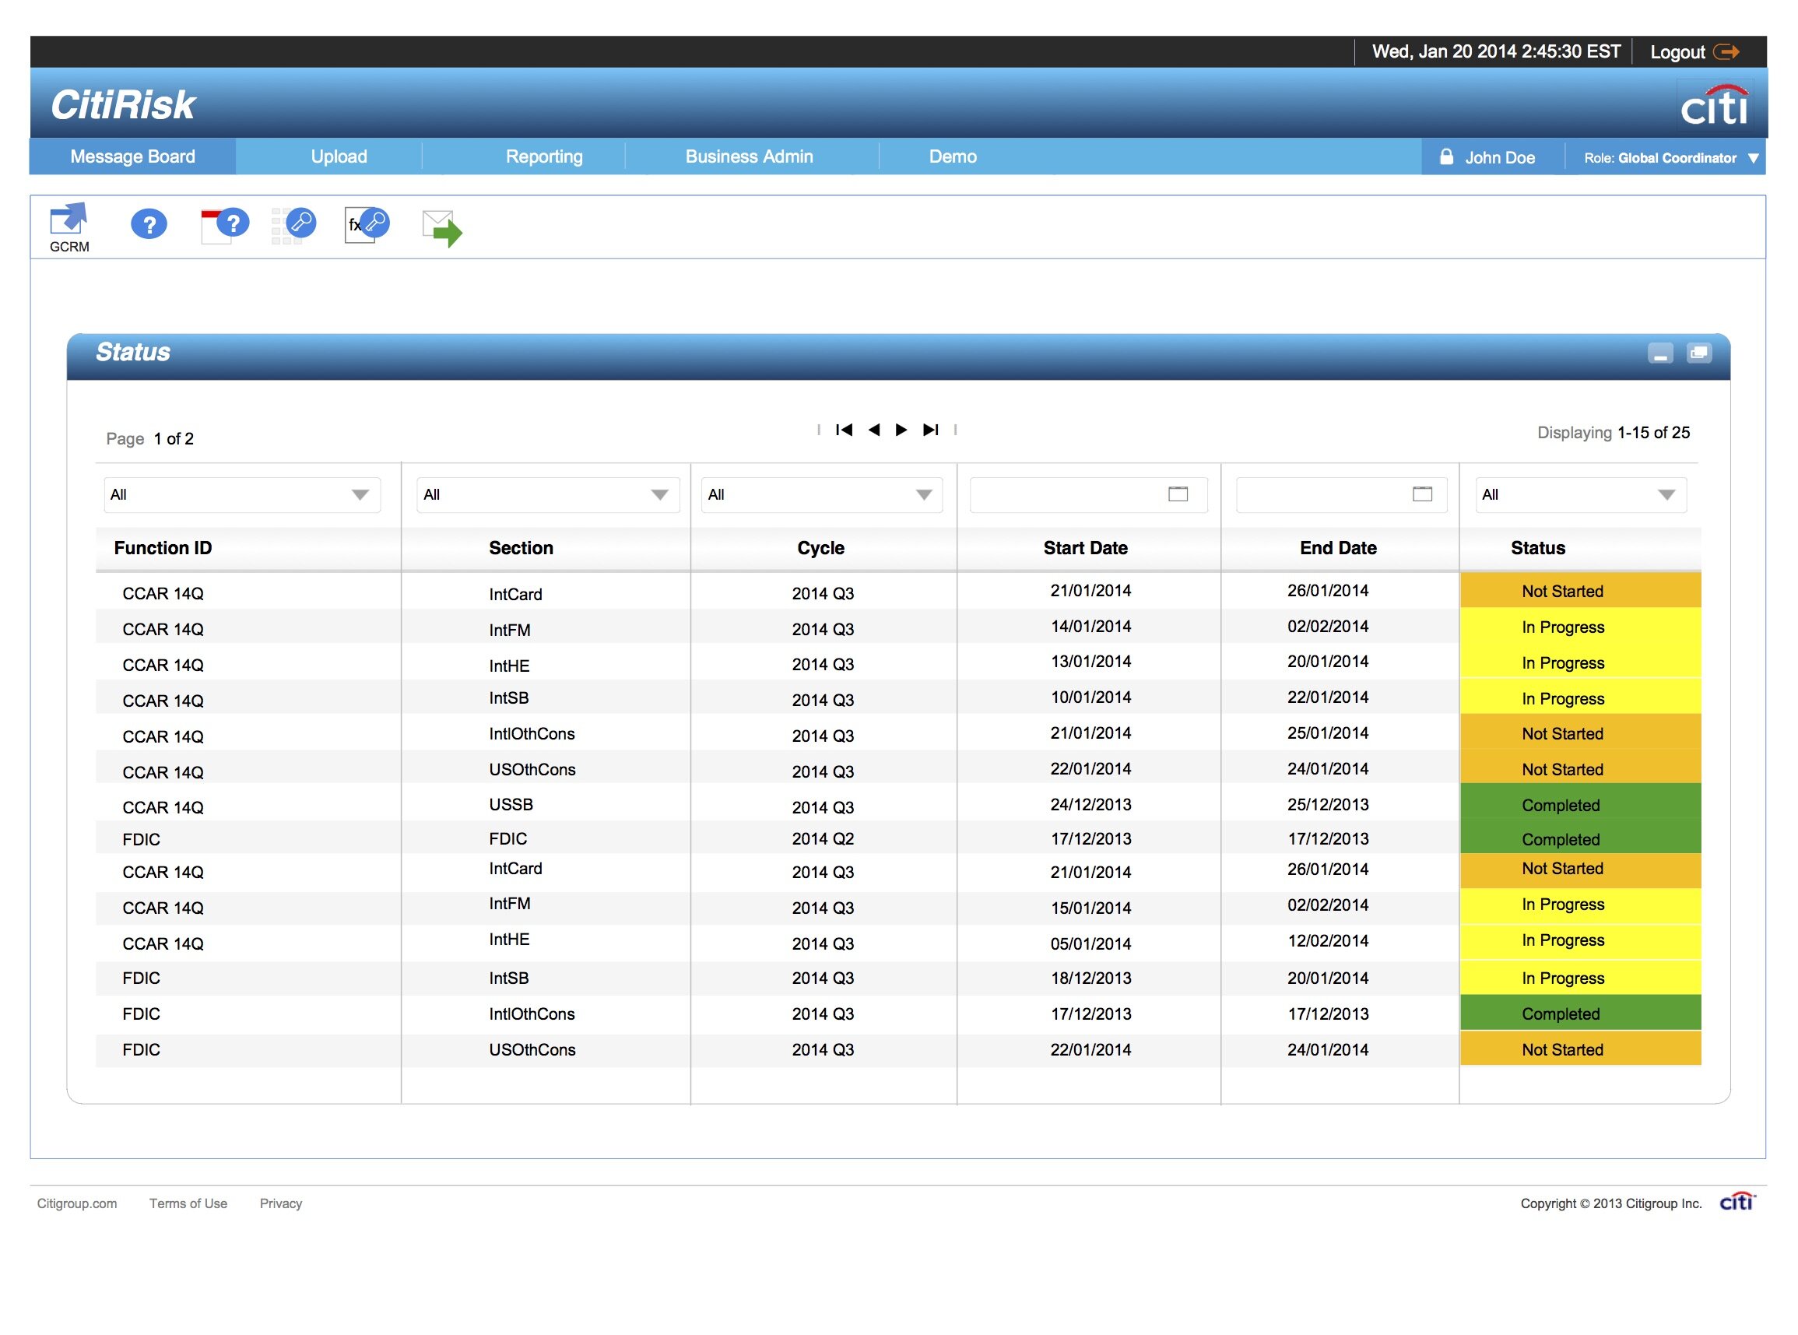This screenshot has width=1798, height=1335.
Task: Click the lock icon beside John Doe
Action: tap(1446, 156)
